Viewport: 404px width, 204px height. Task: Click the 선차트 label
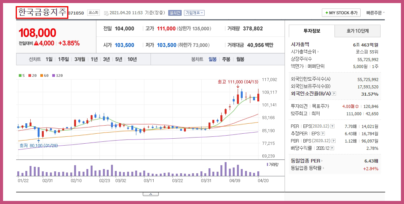[35, 59]
